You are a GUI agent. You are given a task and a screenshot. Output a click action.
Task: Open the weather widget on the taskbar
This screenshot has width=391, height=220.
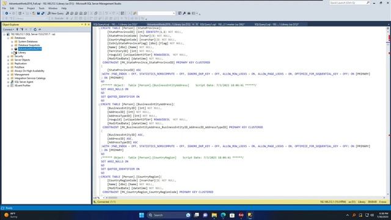(10, 215)
